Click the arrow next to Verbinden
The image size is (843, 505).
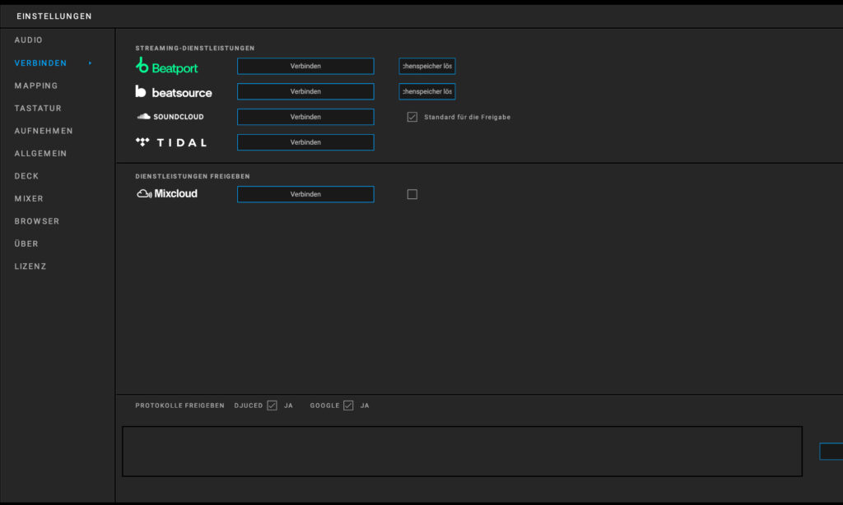90,63
